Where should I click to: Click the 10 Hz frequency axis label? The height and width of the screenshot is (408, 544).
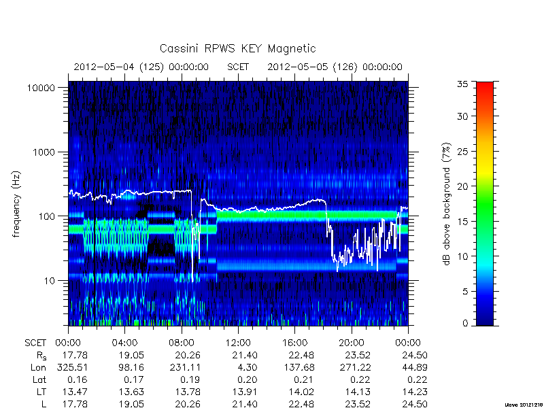pos(50,281)
